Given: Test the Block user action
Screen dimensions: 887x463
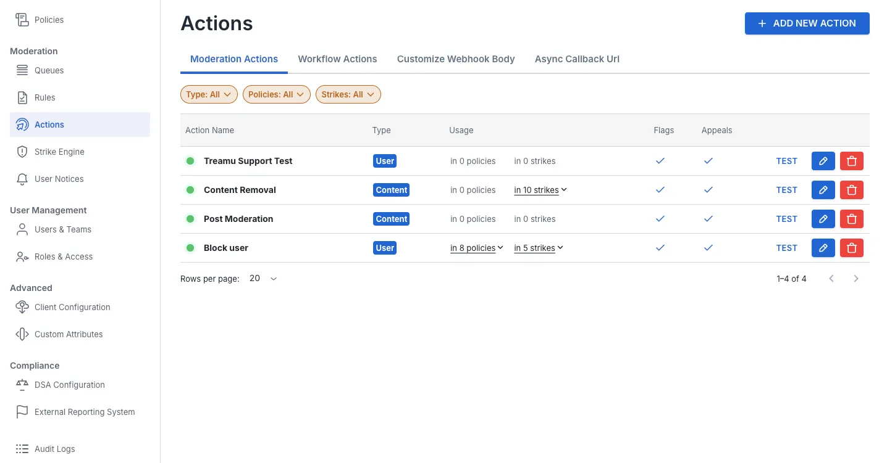Looking at the screenshot, I should (786, 248).
